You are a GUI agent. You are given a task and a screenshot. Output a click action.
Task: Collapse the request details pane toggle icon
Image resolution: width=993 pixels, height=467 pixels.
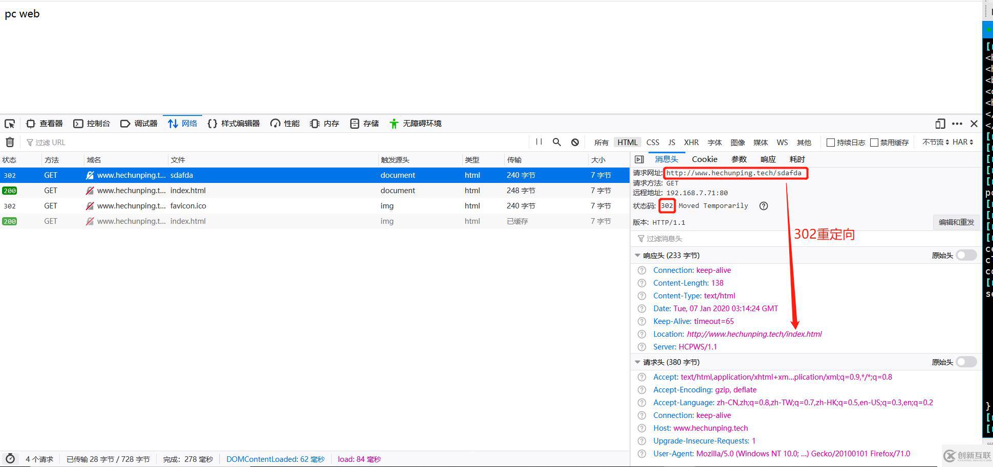pyautogui.click(x=639, y=159)
